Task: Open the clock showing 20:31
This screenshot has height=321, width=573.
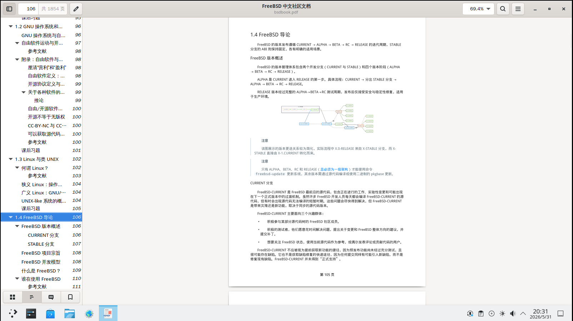Action: pyautogui.click(x=541, y=314)
